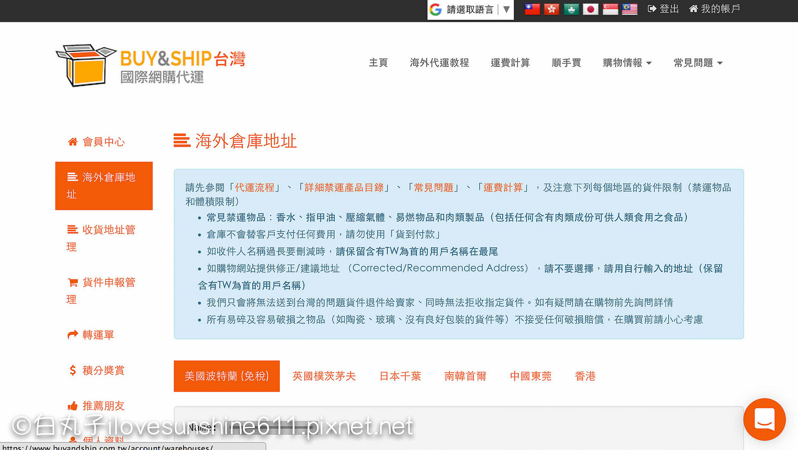The image size is (798, 450).
Task: Open the 詳細禁運產品目錄 link
Action: pos(344,188)
